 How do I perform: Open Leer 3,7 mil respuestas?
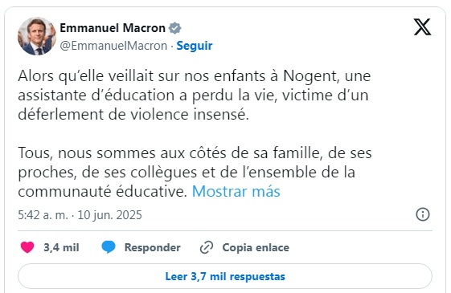pyautogui.click(x=225, y=276)
